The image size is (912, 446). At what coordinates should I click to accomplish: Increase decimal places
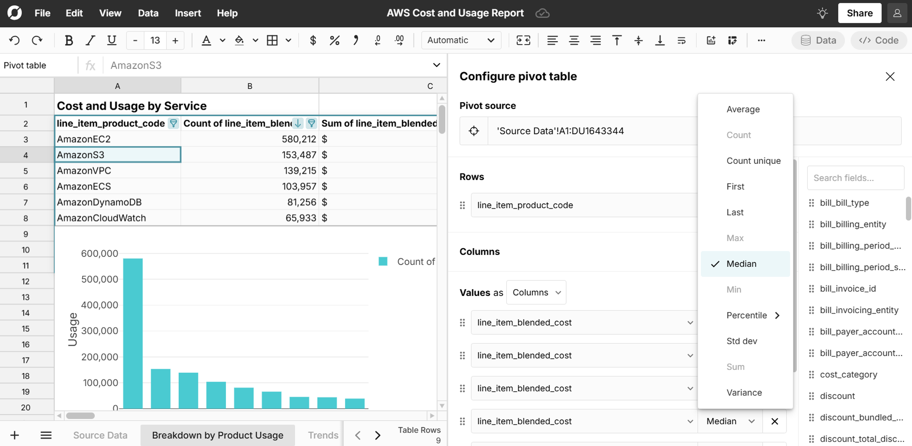[x=399, y=40]
